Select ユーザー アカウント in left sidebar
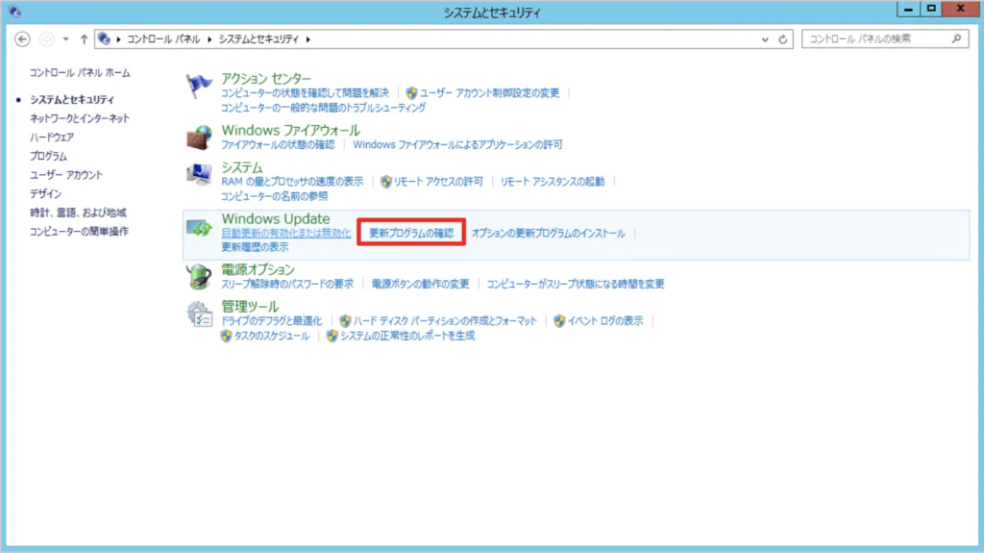Viewport: 984px width, 553px height. (x=65, y=175)
